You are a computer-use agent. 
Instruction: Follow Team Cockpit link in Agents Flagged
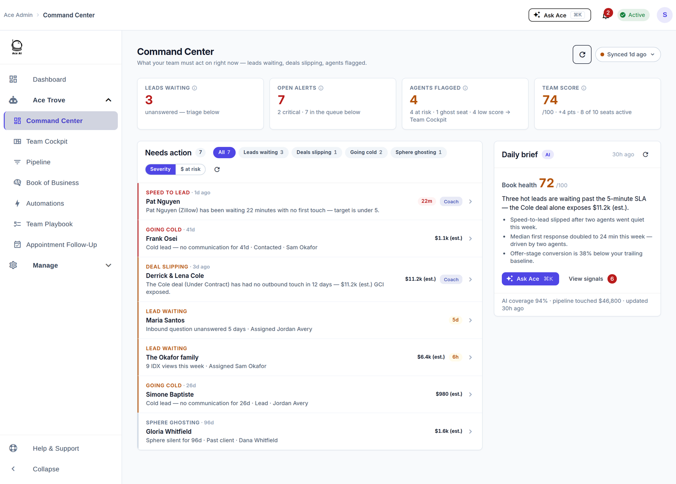(x=428, y=120)
